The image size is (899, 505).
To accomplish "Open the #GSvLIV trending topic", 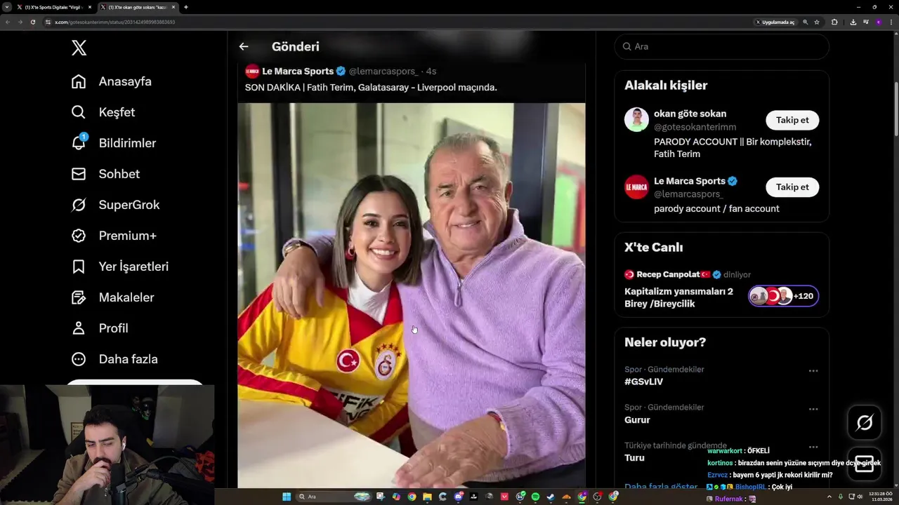I will (x=643, y=382).
